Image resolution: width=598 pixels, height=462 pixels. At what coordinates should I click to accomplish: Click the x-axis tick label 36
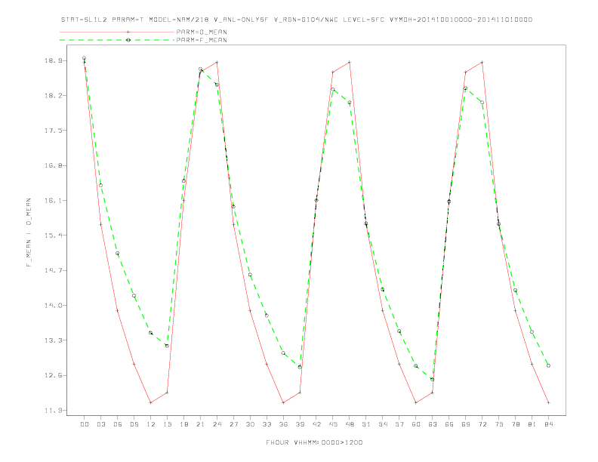[x=283, y=424]
